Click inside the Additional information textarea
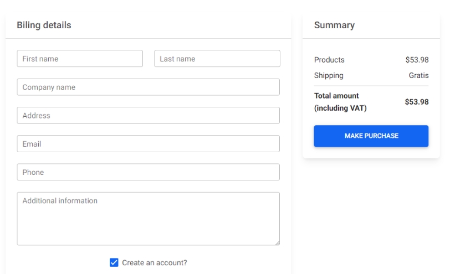450x274 pixels. pyautogui.click(x=148, y=219)
